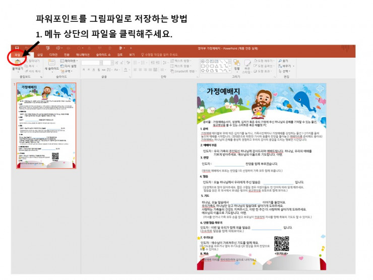This screenshot has width=373, height=280.
Task: Expand the Section (구역) dropdown
Action: coord(68,71)
